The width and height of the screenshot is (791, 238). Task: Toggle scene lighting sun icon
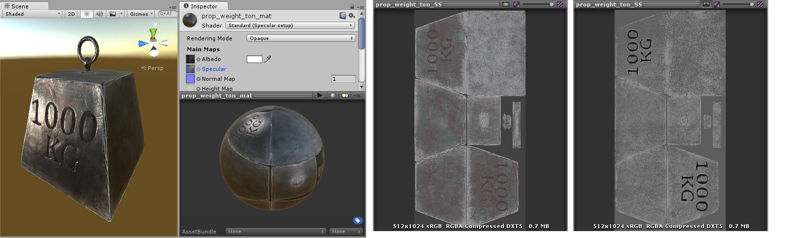pyautogui.click(x=87, y=14)
